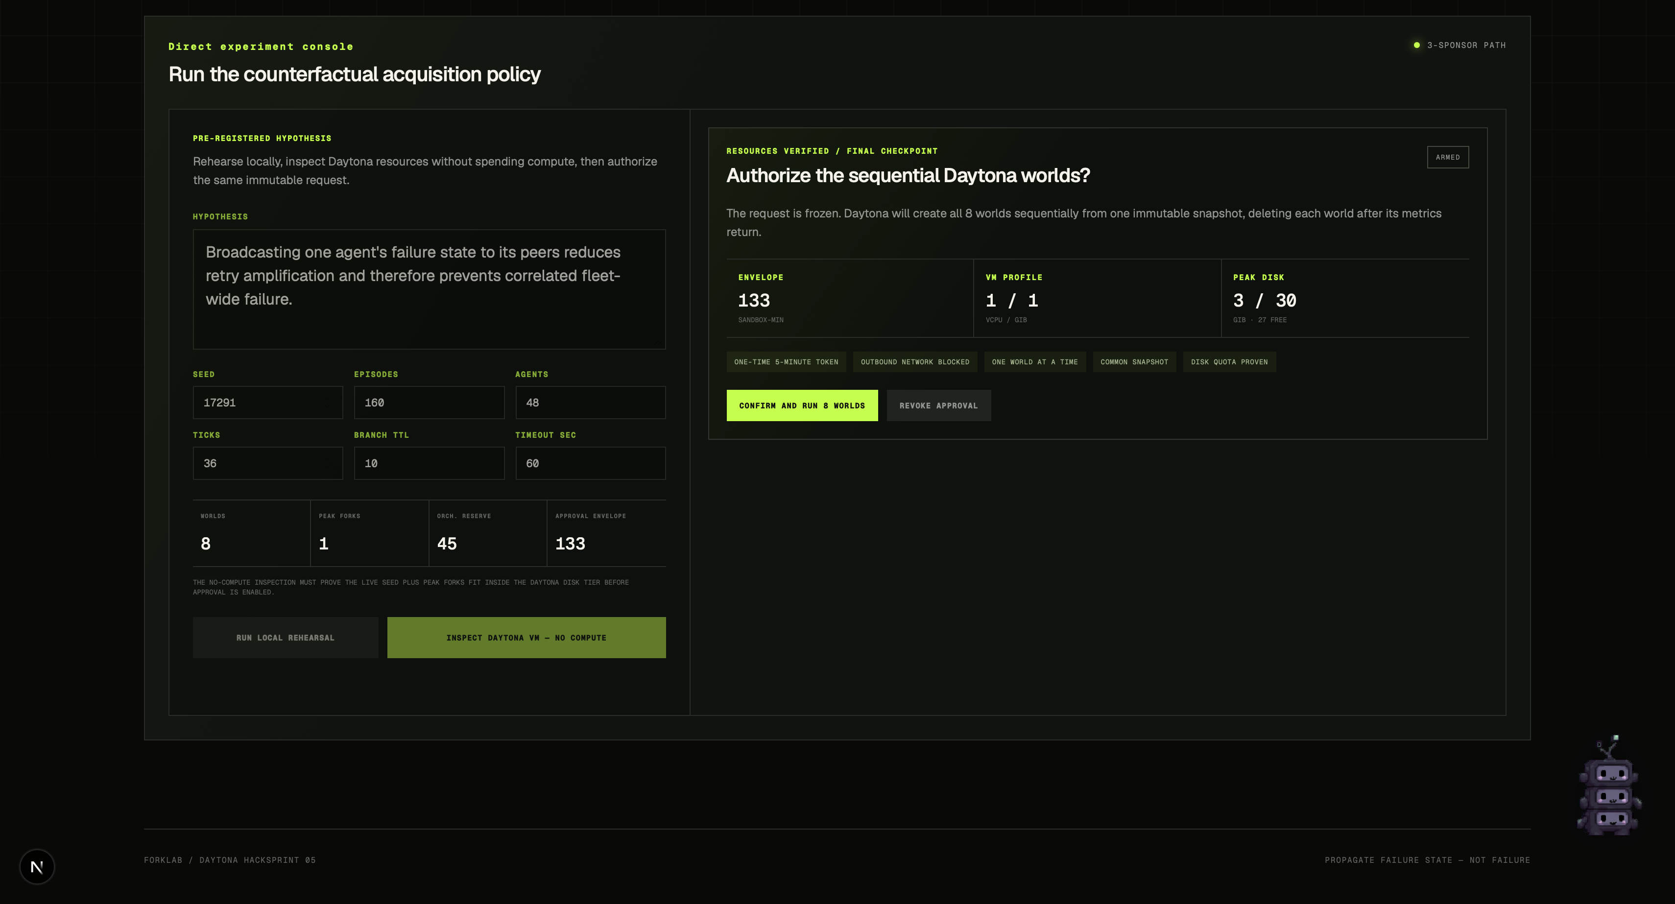This screenshot has width=1675, height=904.
Task: Click the Run the counterfactual acquisition policy heading
Action: pyautogui.click(x=355, y=74)
